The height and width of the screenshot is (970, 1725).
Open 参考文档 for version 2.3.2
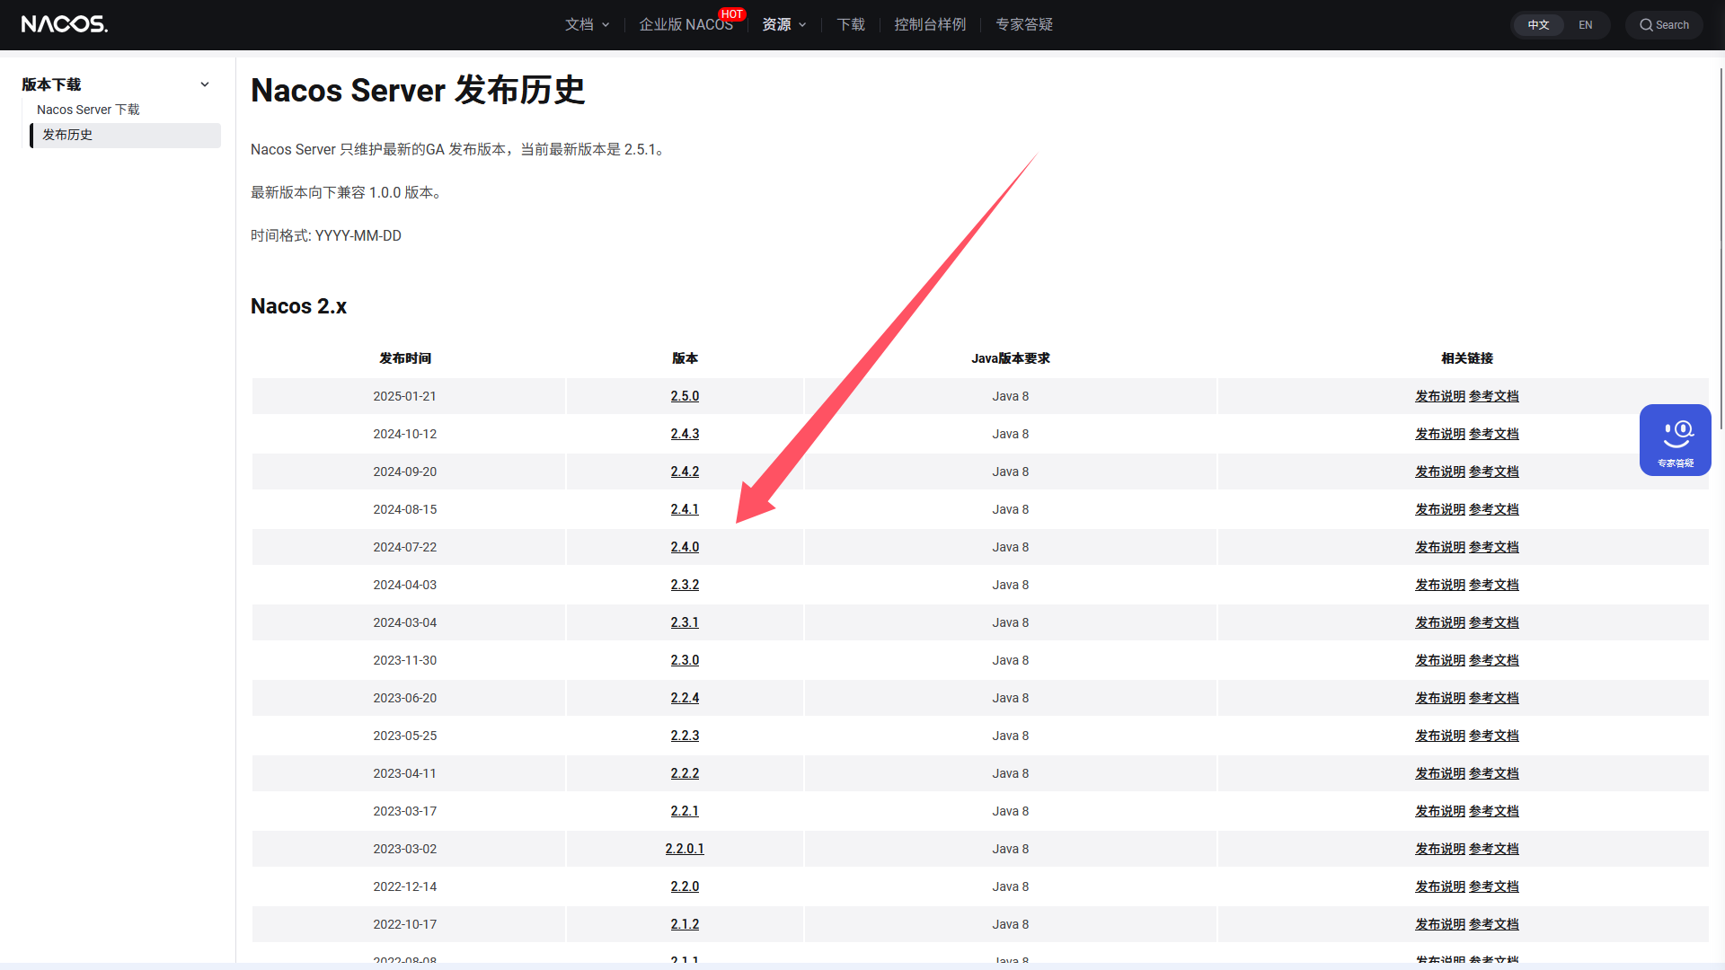coord(1493,585)
